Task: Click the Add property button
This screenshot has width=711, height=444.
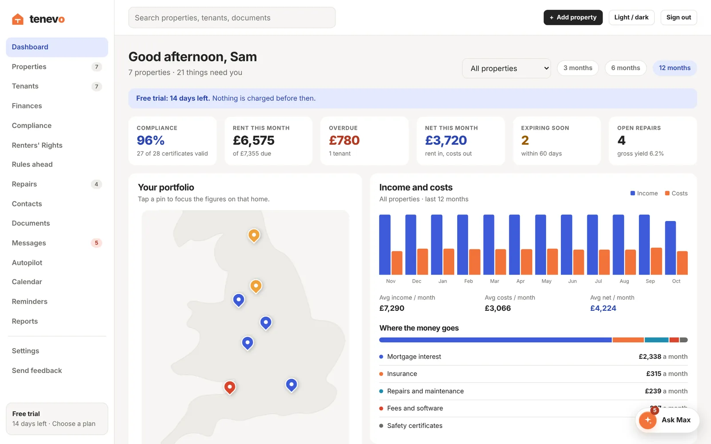Action: pyautogui.click(x=573, y=17)
